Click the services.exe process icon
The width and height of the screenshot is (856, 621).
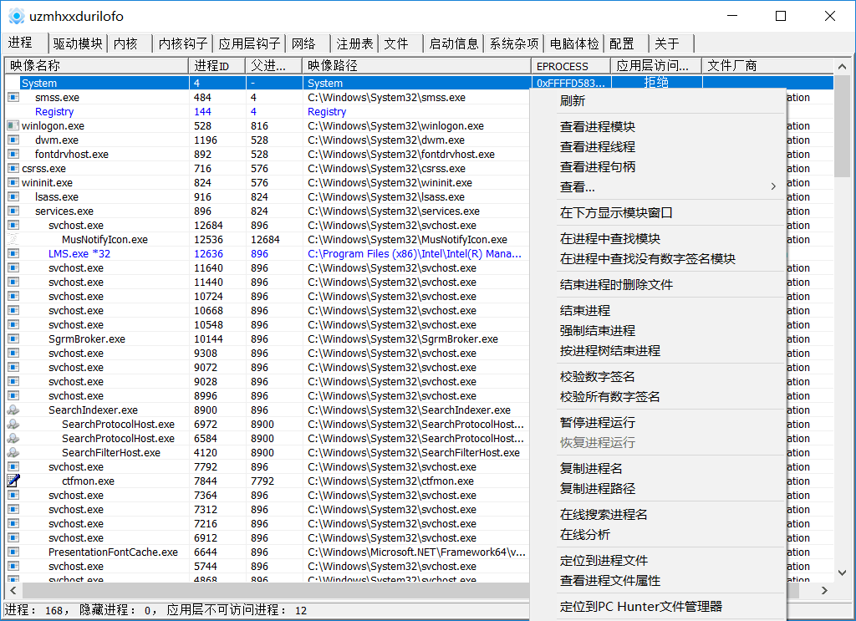coord(12,211)
